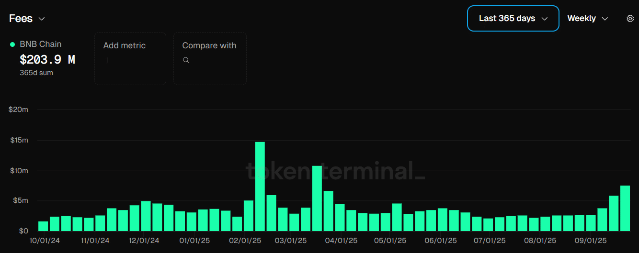Click the Compare with card
639x253 pixels.
point(210,58)
